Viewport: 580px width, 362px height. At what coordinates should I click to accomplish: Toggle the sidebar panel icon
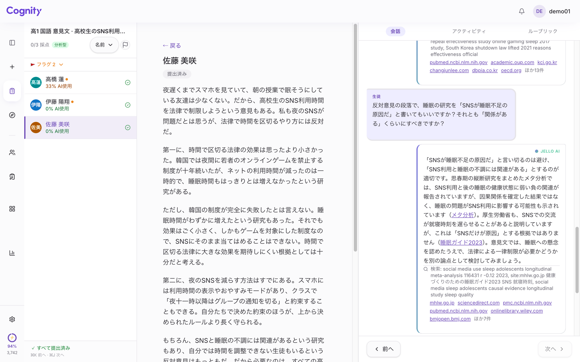point(12,43)
